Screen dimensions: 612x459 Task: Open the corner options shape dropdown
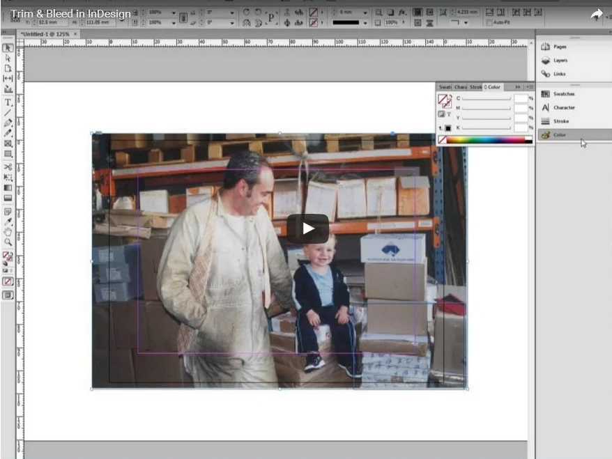(466, 23)
